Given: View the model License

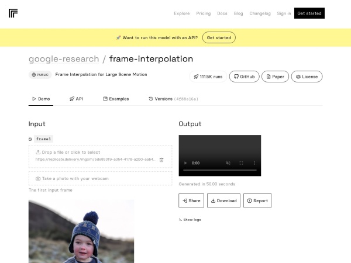Looking at the screenshot, I should click(x=307, y=77).
